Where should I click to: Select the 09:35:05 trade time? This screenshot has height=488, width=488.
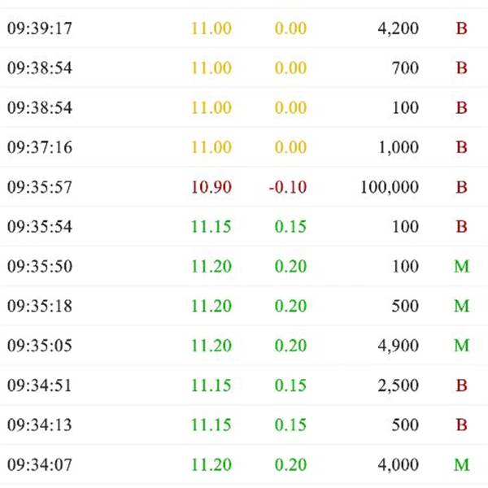40,346
